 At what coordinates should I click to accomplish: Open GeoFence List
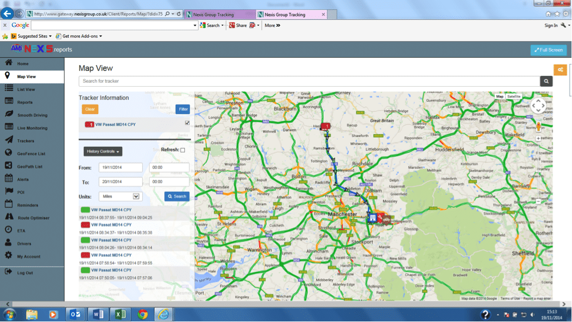[x=32, y=154]
